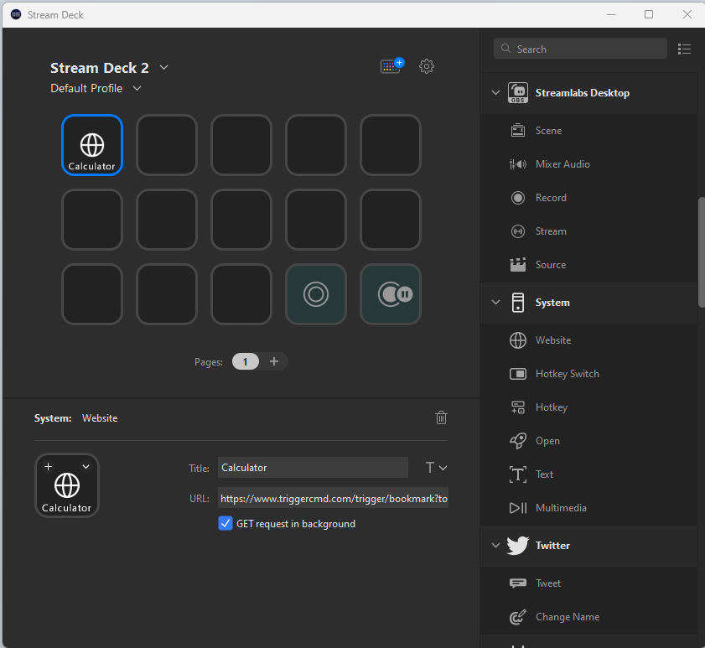
Task: Select page 1
Action: (245, 361)
